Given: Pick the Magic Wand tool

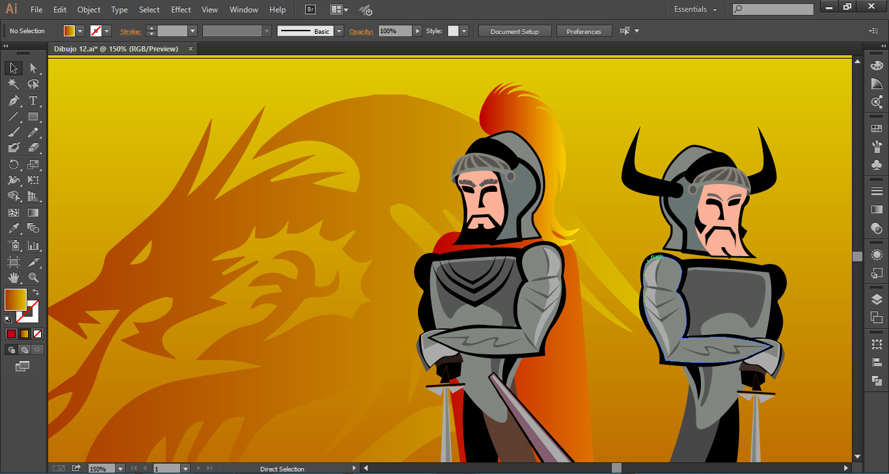Looking at the screenshot, I should click(14, 85).
